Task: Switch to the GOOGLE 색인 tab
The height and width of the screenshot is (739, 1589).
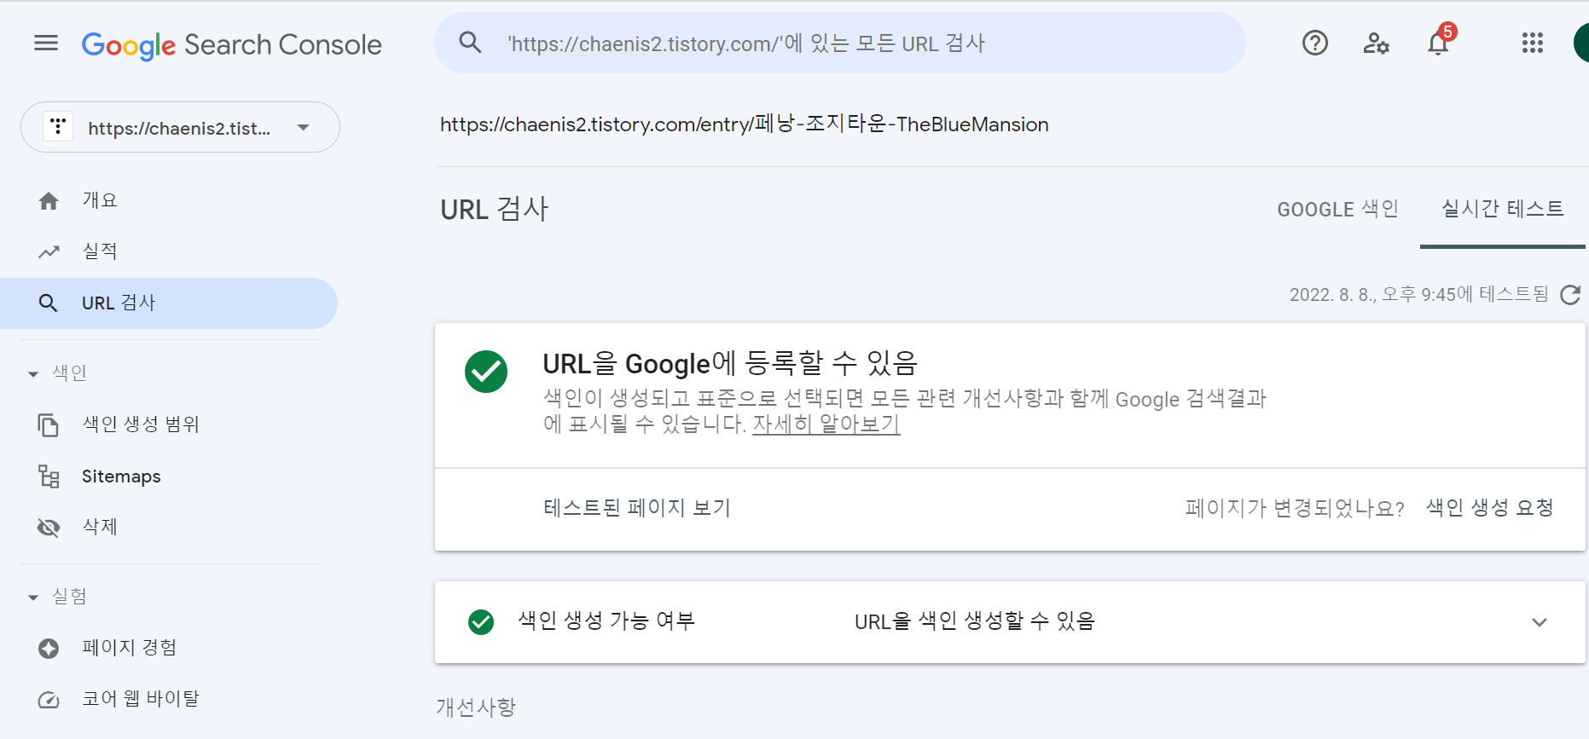Action: tap(1337, 210)
